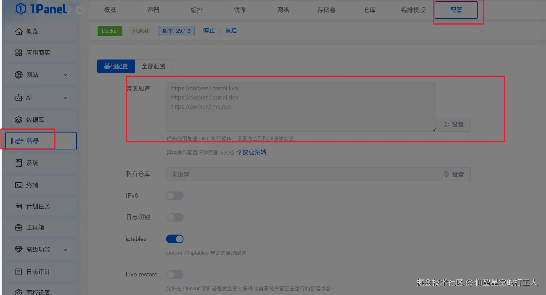The image size is (546, 295).
Task: Click the 设置 button for 镜像加速
Action: [453, 125]
